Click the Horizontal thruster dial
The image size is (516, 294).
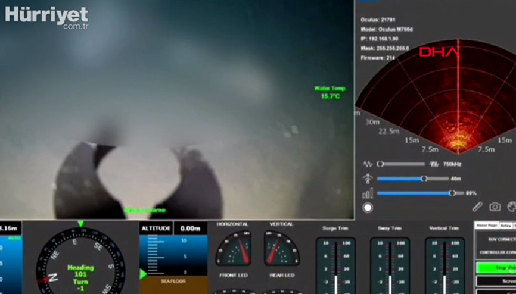coord(233,248)
